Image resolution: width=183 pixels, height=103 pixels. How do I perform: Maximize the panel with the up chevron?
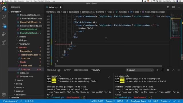tap(174, 70)
